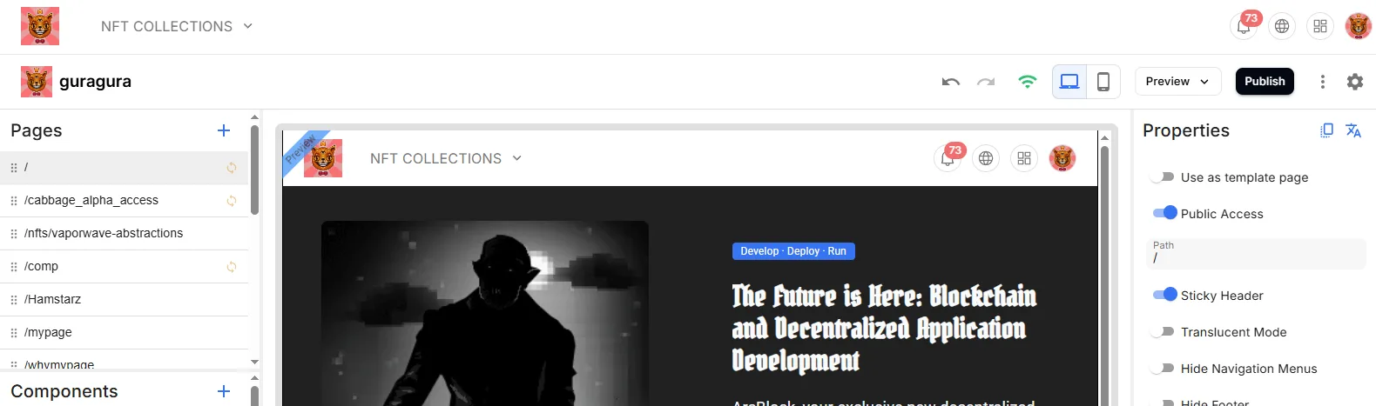Click scroll-down arrow of pages list
Screen dimensions: 1376x406
pos(254,362)
